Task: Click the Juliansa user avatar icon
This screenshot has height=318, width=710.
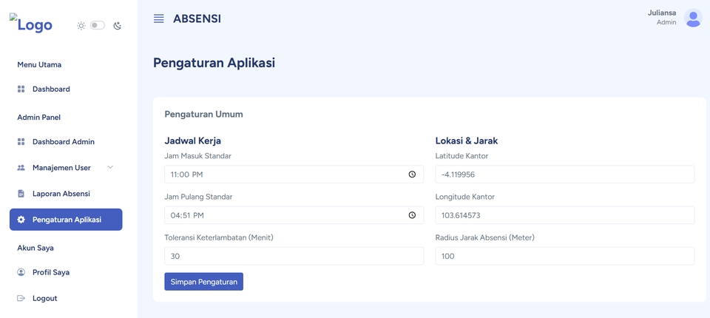Action: (693, 18)
